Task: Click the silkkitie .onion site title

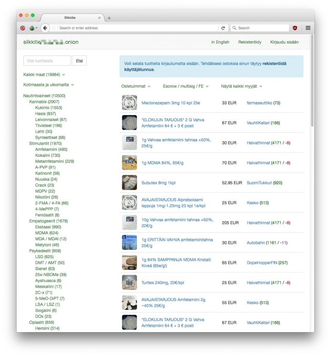Action: [x=51, y=42]
